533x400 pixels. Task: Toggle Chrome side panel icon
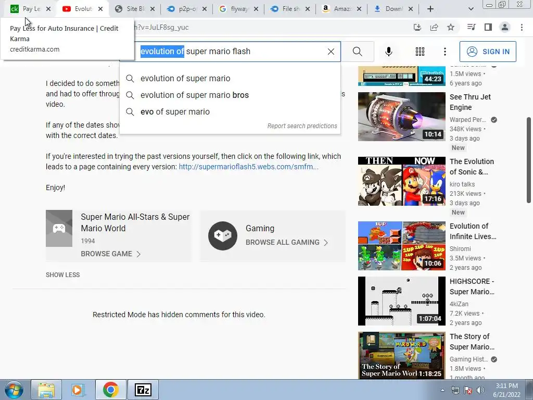click(x=488, y=27)
